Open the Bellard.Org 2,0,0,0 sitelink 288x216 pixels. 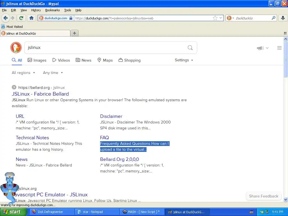coord(119,159)
